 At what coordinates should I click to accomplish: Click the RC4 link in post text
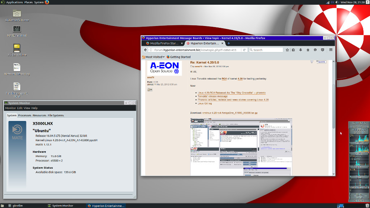click(x=224, y=79)
